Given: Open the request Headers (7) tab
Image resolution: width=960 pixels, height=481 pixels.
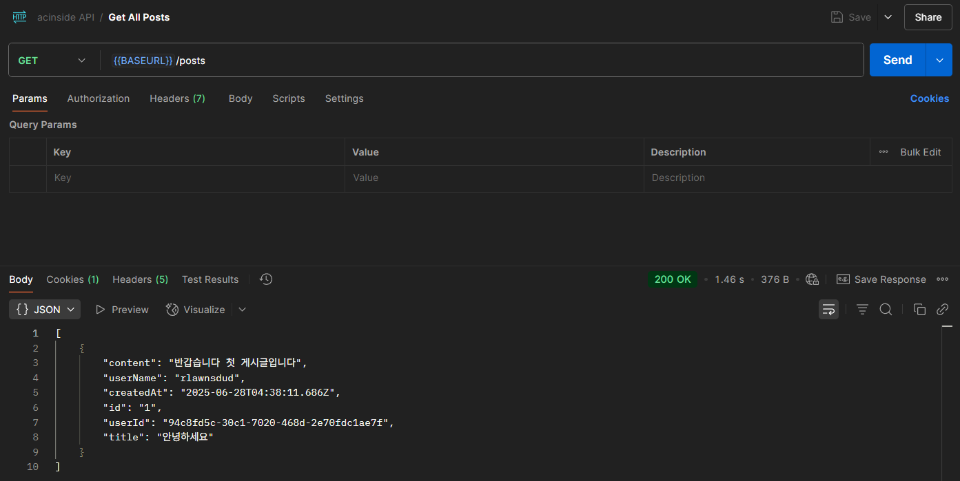Looking at the screenshot, I should pyautogui.click(x=177, y=98).
